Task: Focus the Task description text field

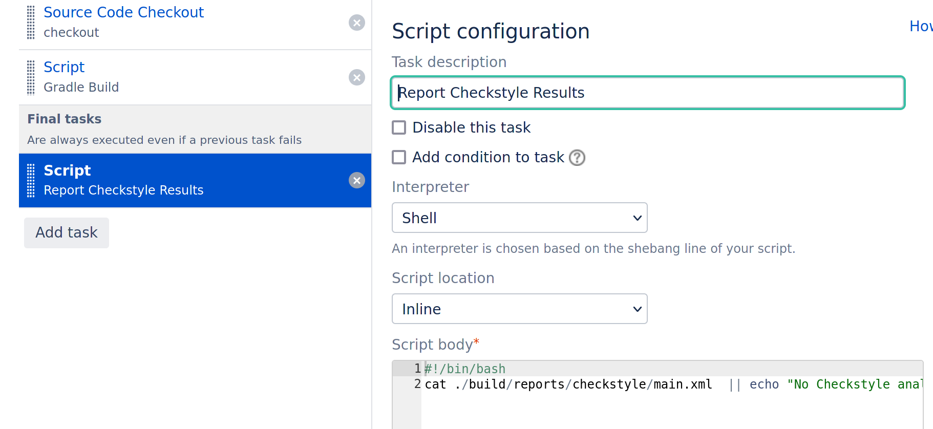Action: tap(647, 93)
